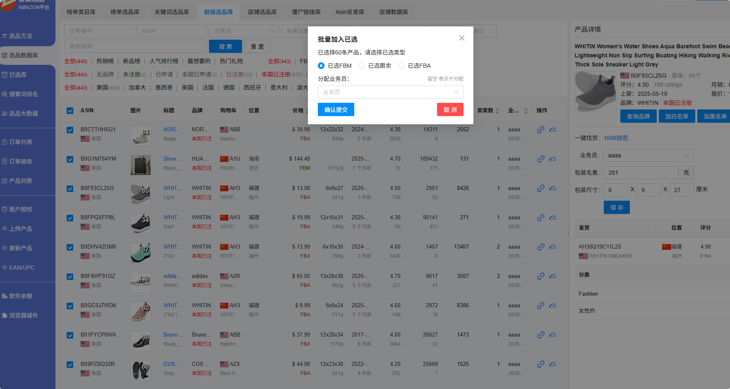Image resolution: width=730 pixels, height=389 pixels.
Task: Click the 重置 button
Action: pyautogui.click(x=257, y=46)
